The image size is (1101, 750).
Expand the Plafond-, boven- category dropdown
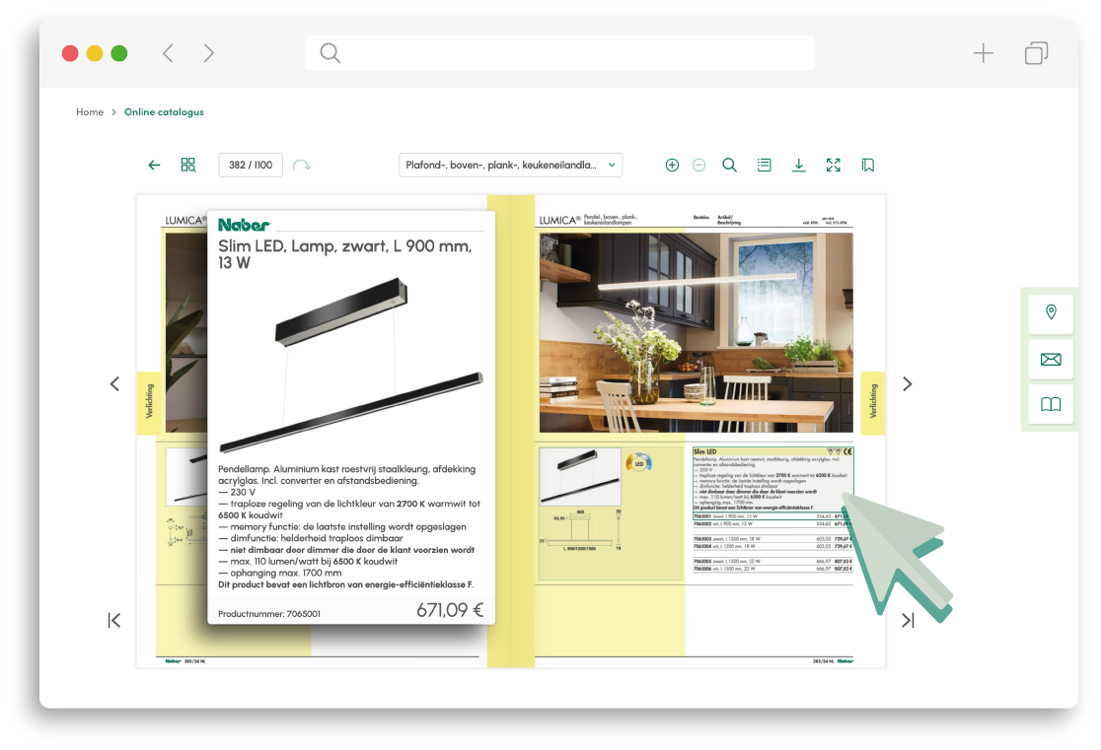coord(510,166)
